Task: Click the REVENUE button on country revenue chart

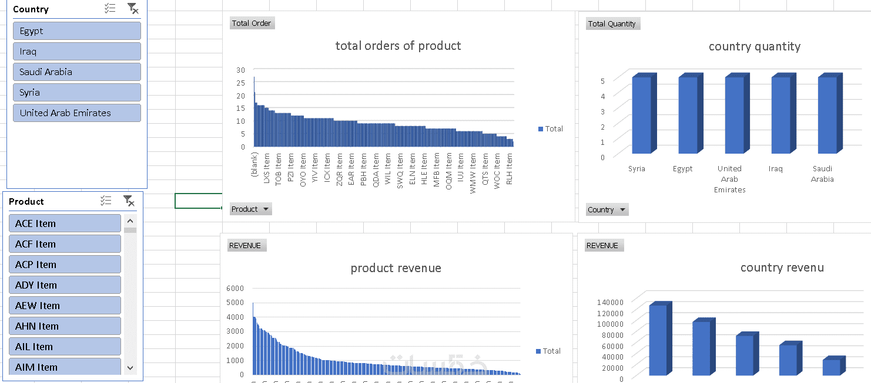Action: coord(602,246)
